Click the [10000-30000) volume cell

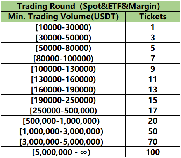pos(63,27)
